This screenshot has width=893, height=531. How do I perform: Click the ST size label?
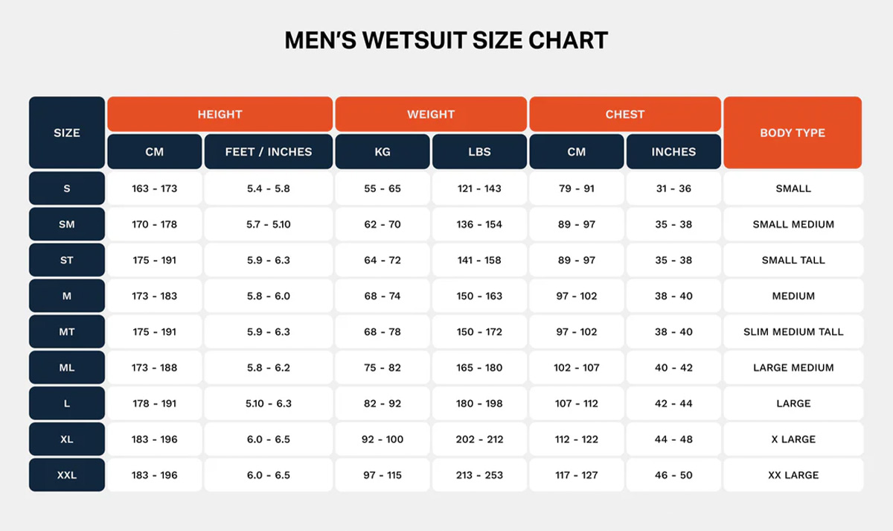[x=67, y=261]
